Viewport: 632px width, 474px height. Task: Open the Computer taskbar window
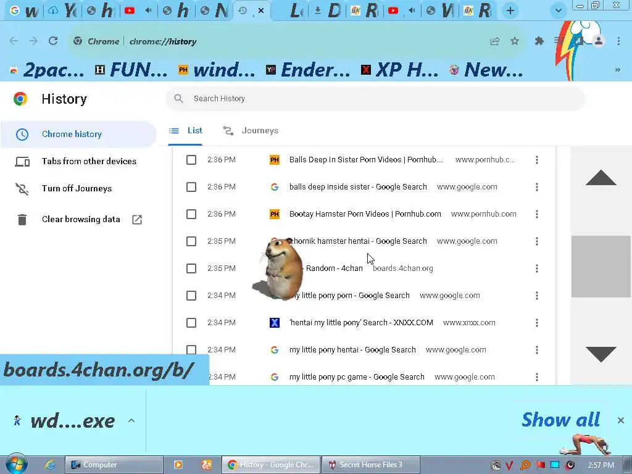[114, 465]
